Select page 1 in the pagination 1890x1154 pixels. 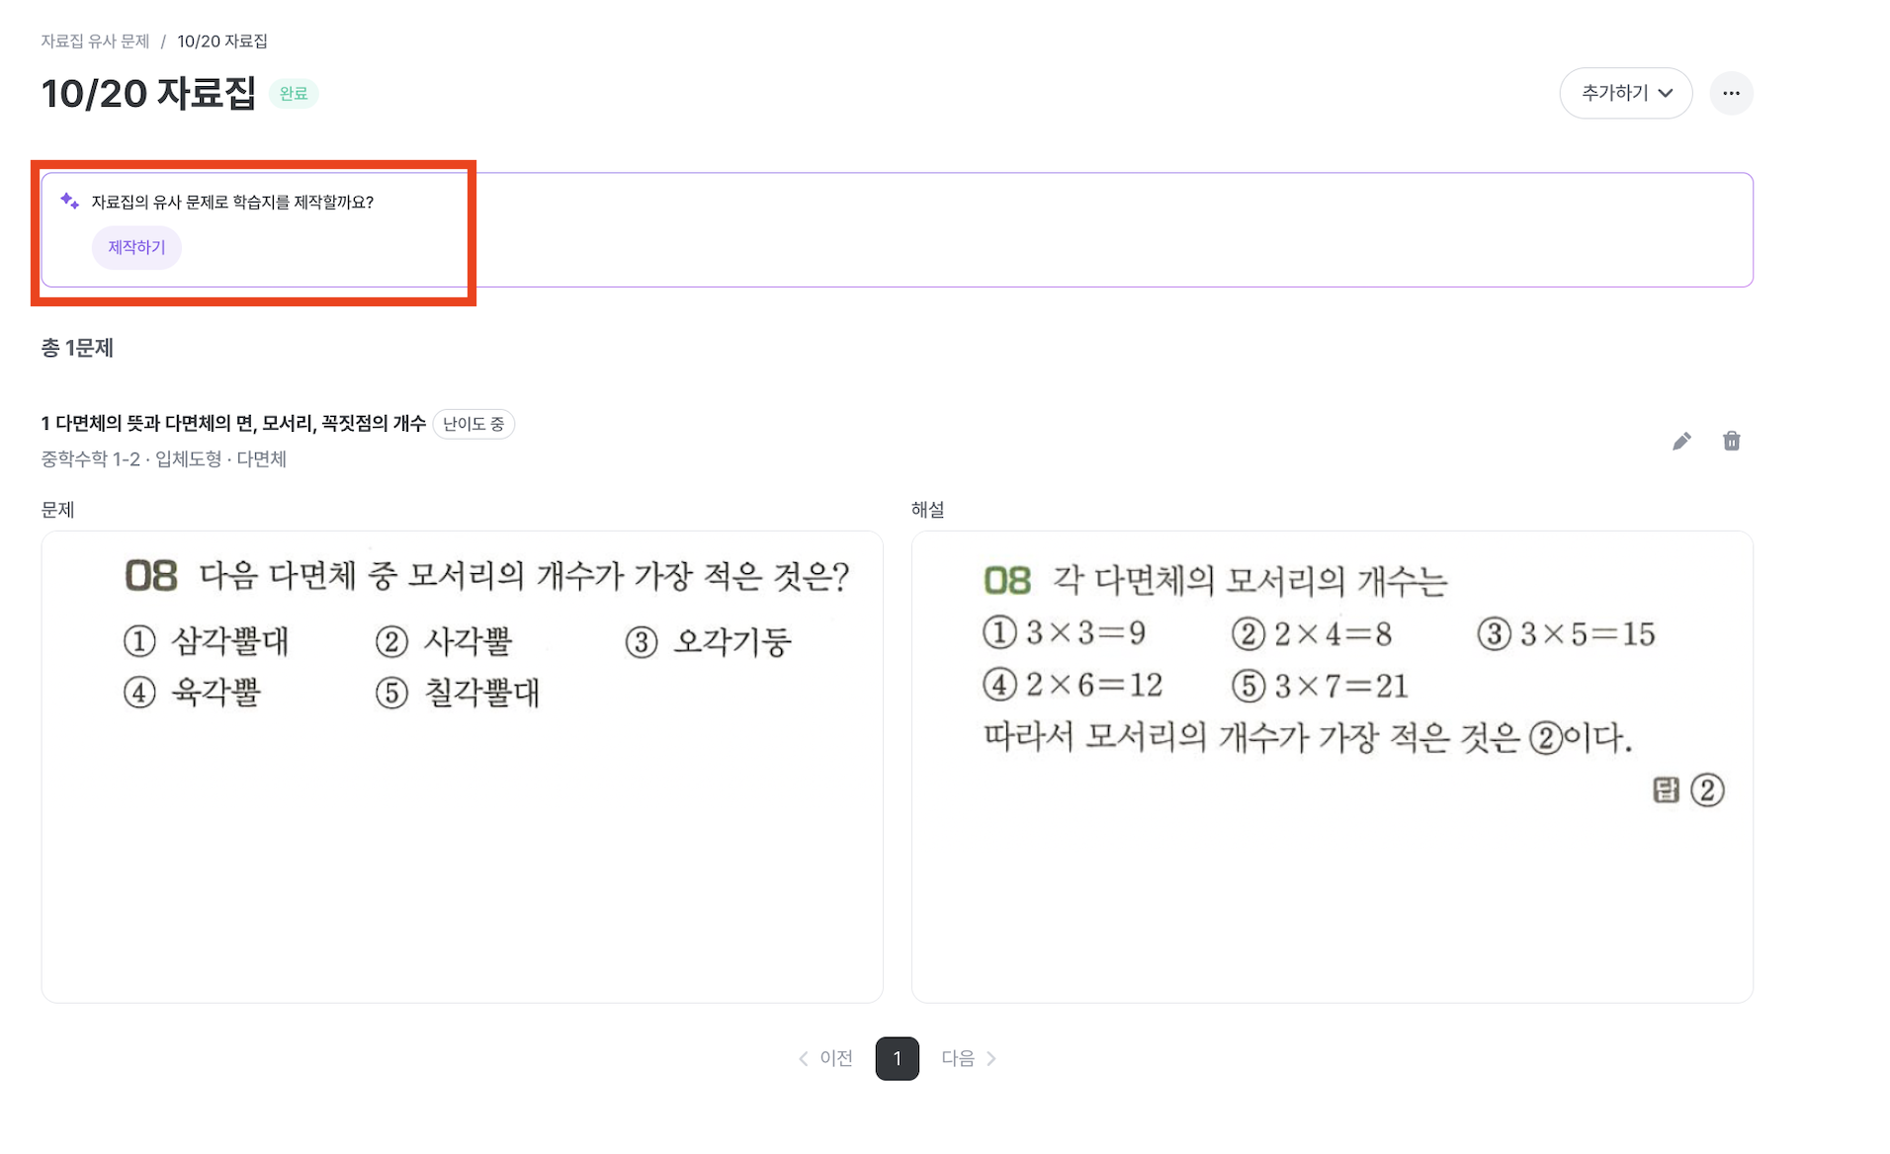[897, 1058]
